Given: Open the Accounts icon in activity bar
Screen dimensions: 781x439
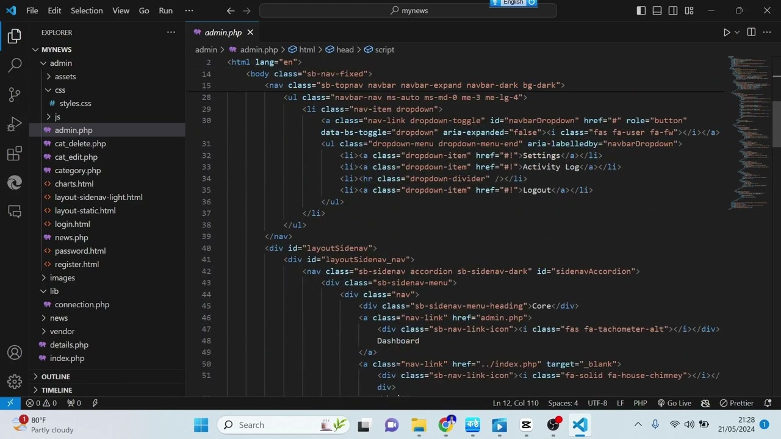Looking at the screenshot, I should coord(15,353).
